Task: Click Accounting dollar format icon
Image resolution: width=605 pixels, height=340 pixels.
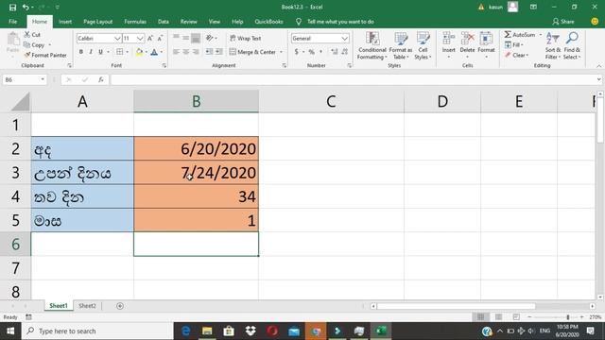Action: pos(296,52)
